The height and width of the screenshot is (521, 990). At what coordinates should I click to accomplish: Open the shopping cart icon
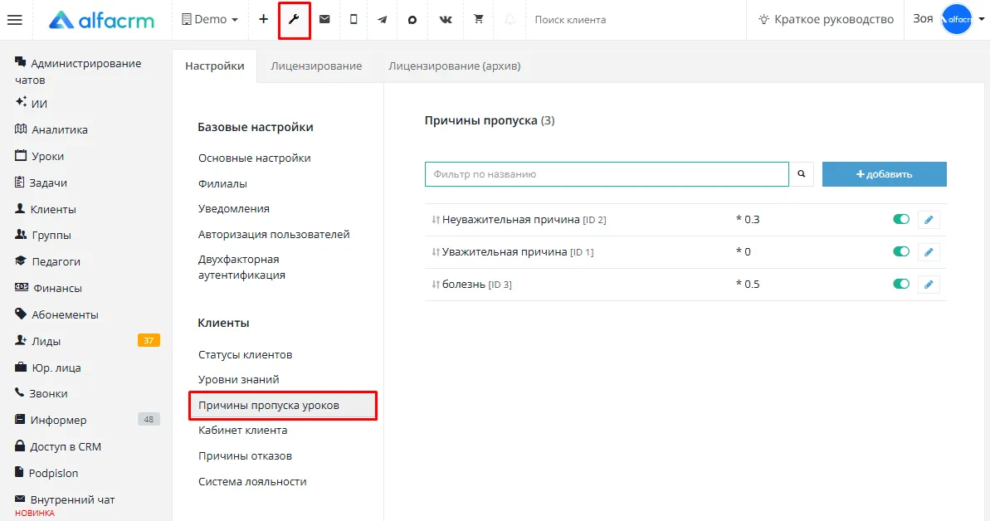479,19
